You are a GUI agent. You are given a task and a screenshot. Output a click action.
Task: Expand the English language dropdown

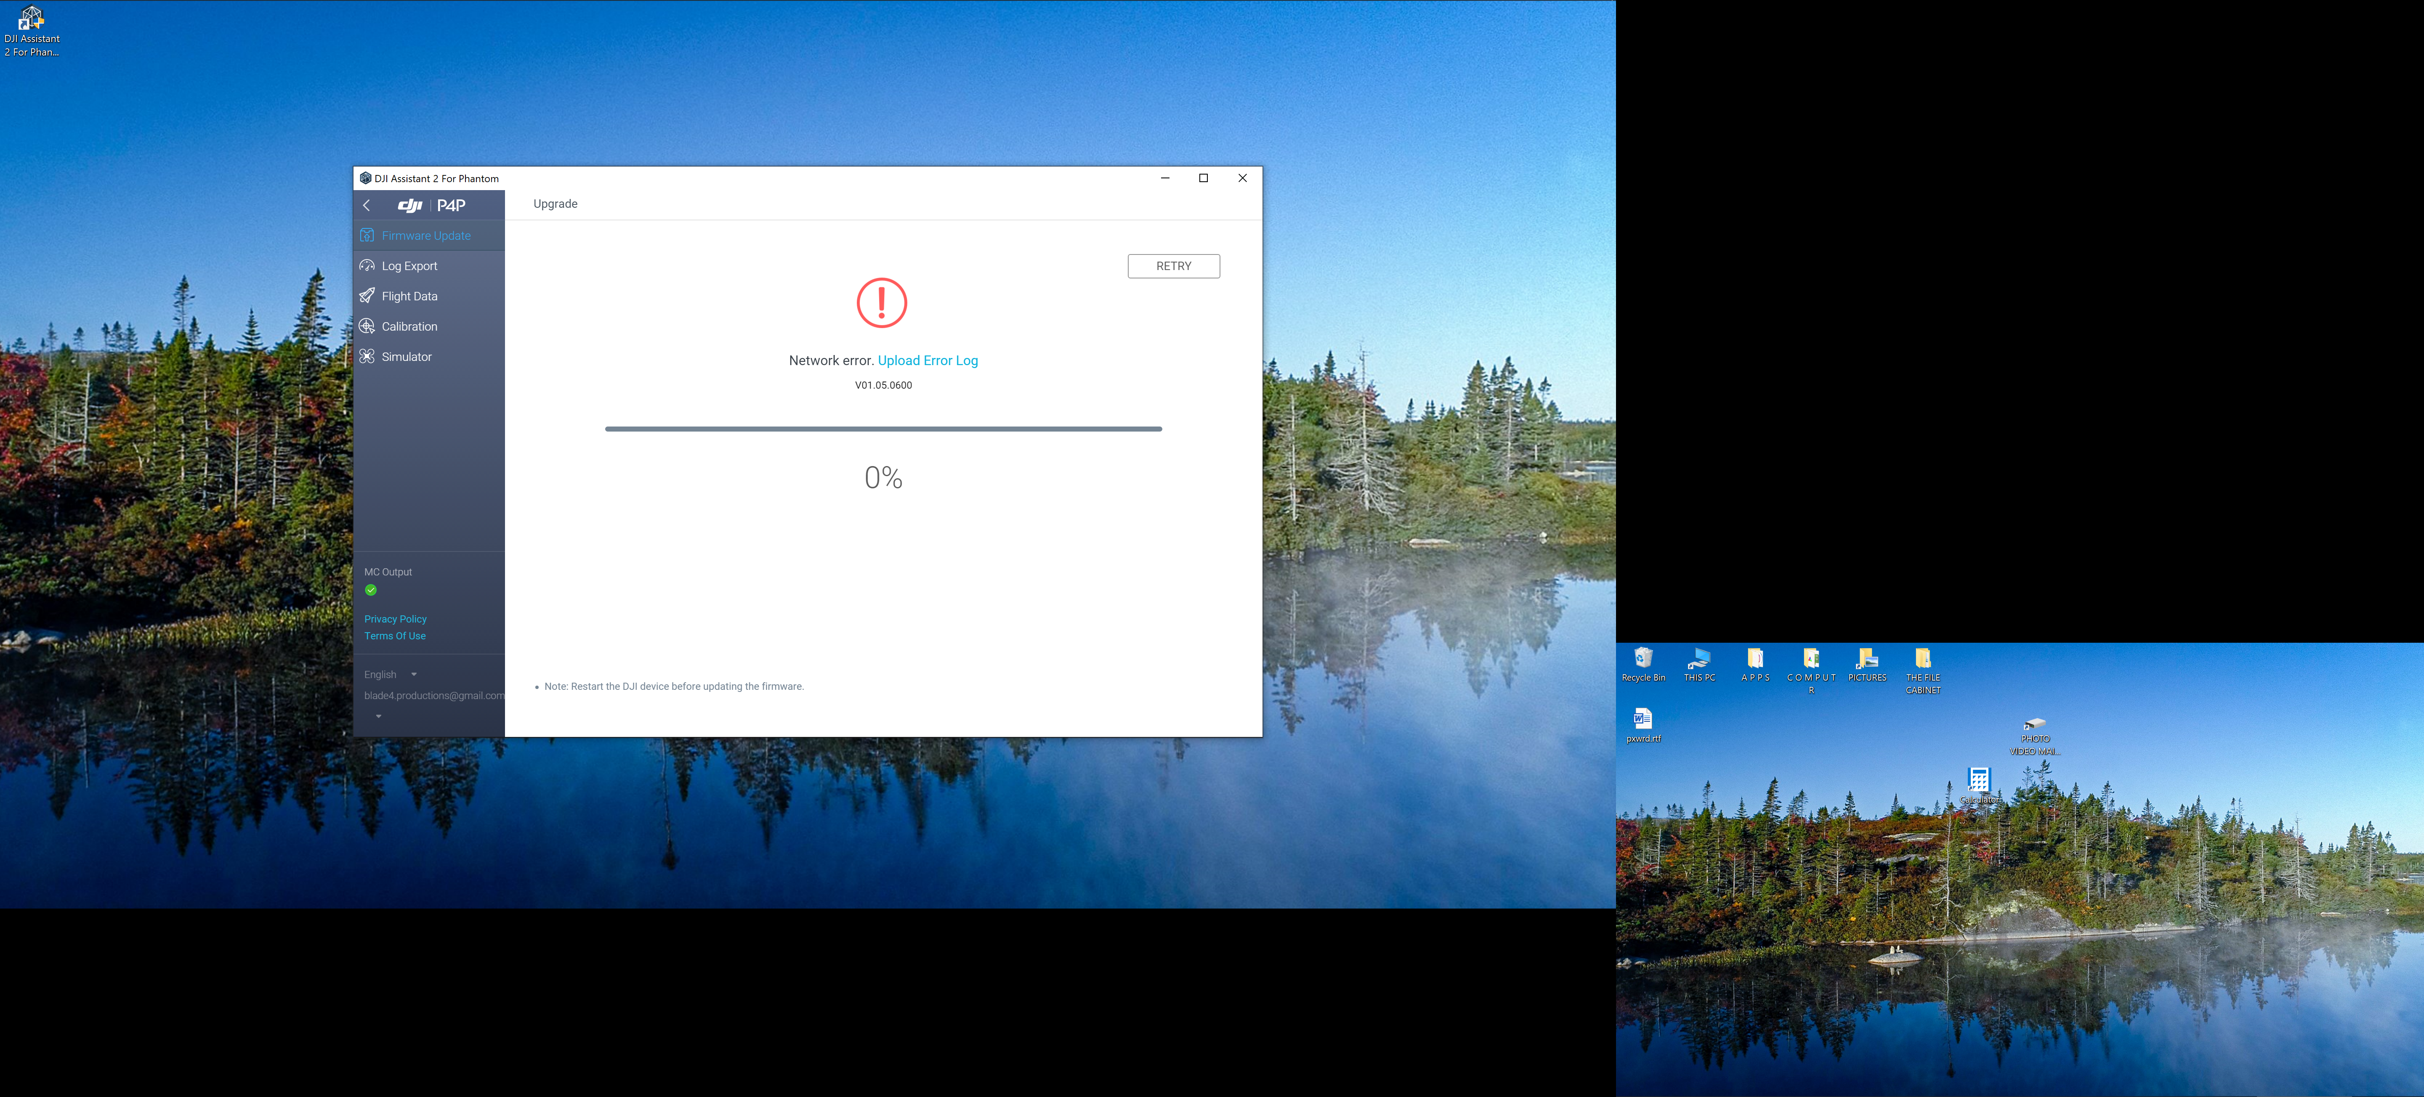pos(391,675)
